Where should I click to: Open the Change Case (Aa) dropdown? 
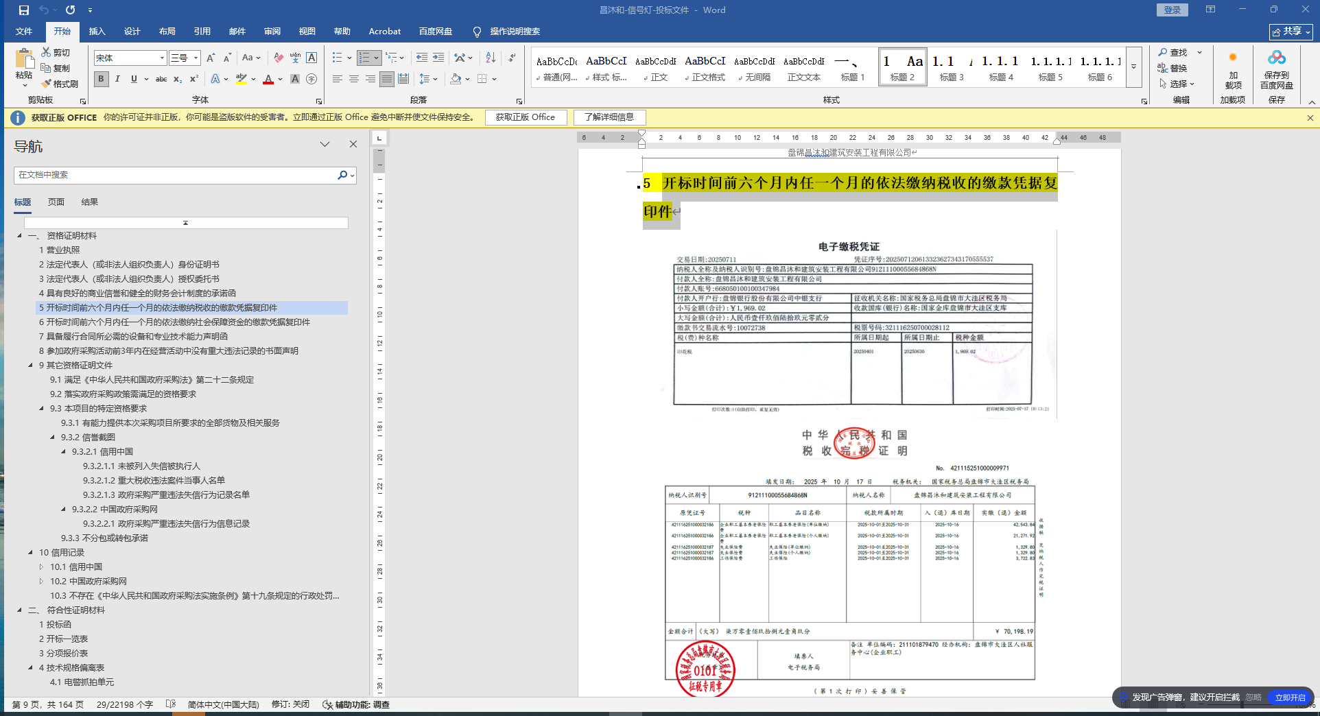pyautogui.click(x=251, y=58)
